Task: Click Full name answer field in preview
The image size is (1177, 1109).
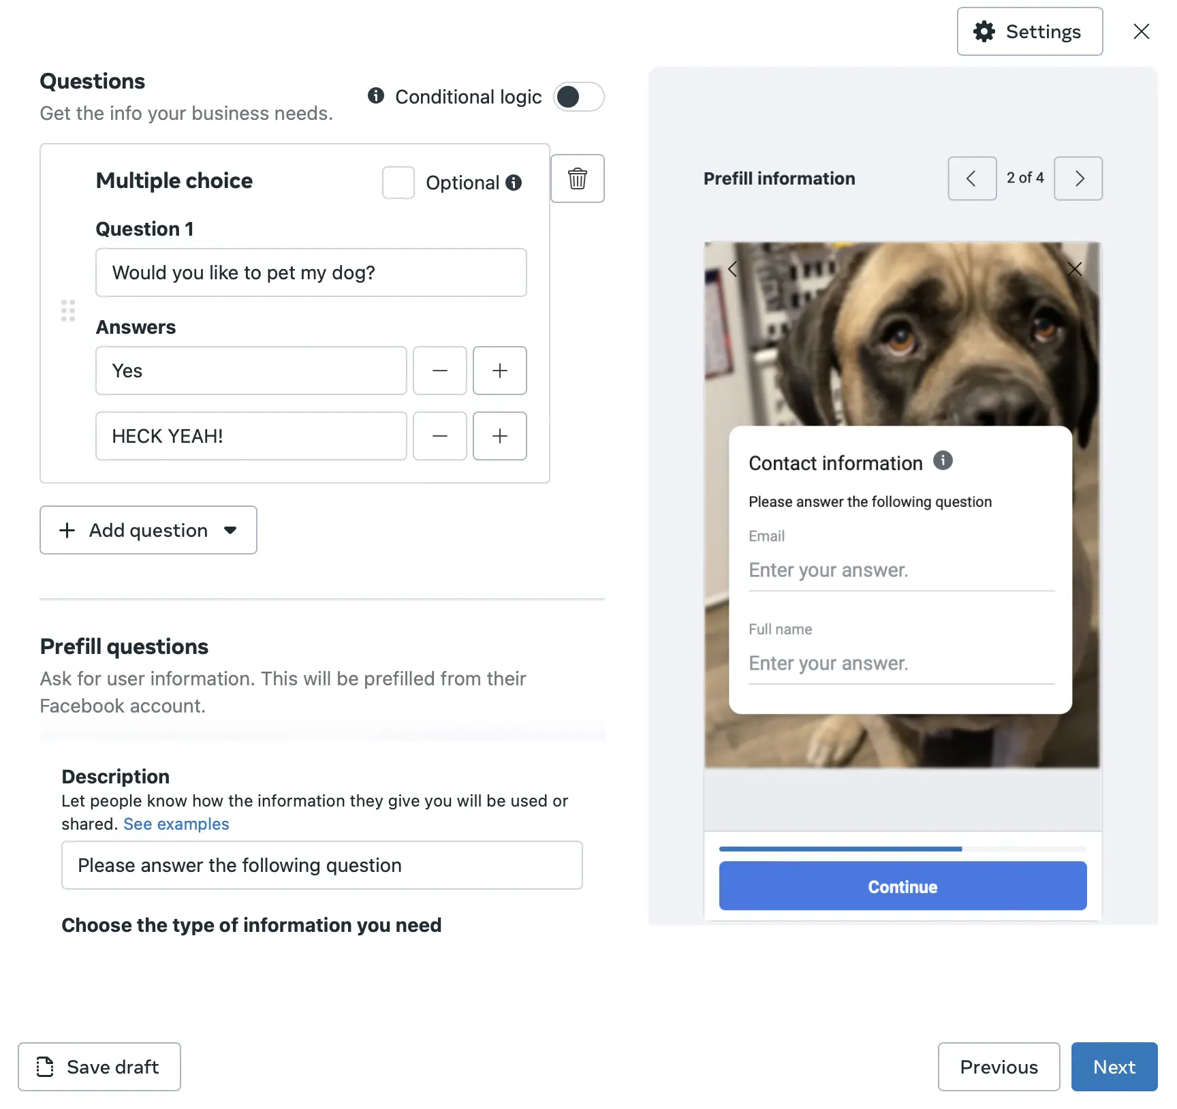Action: point(902,663)
